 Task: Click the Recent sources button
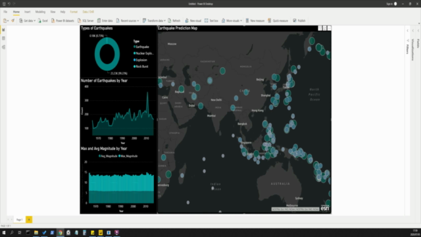[x=126, y=20]
